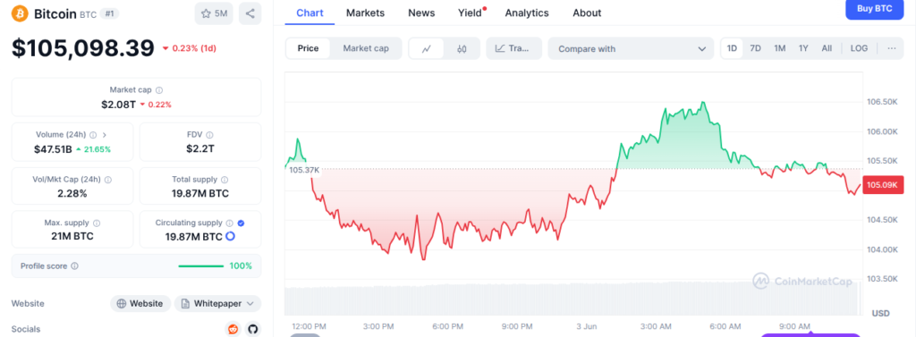Open the Reddit social icon
This screenshot has height=337, width=916.
coord(233,329)
